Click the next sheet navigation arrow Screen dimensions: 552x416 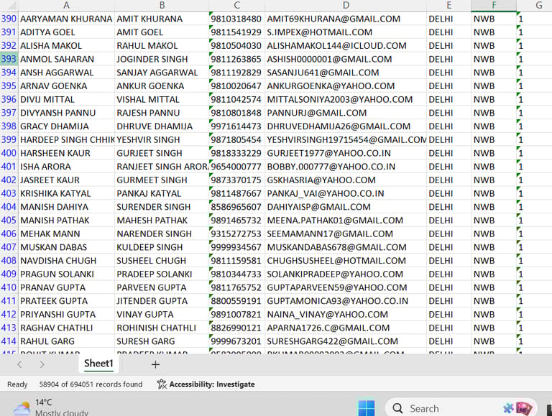click(42, 364)
